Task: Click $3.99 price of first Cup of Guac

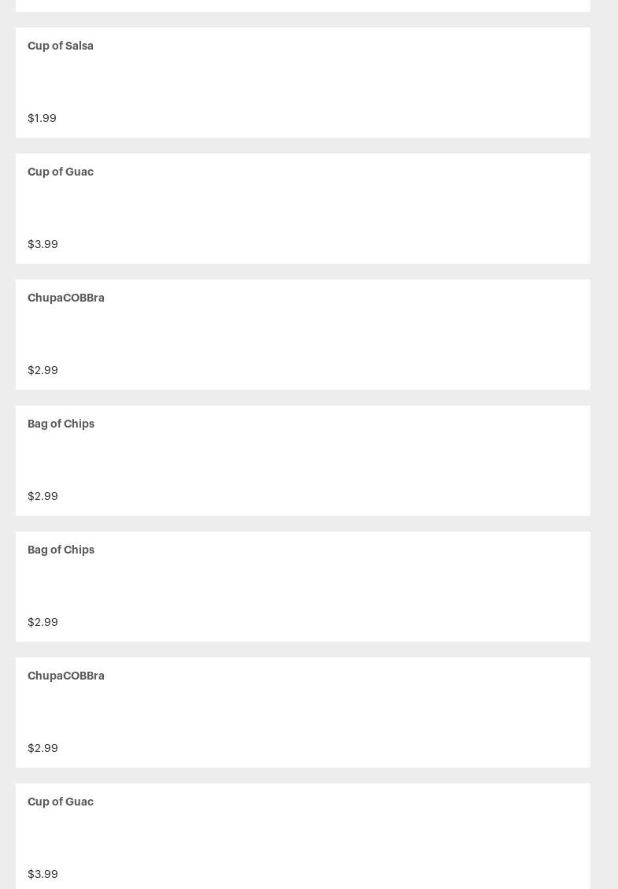Action: (43, 244)
